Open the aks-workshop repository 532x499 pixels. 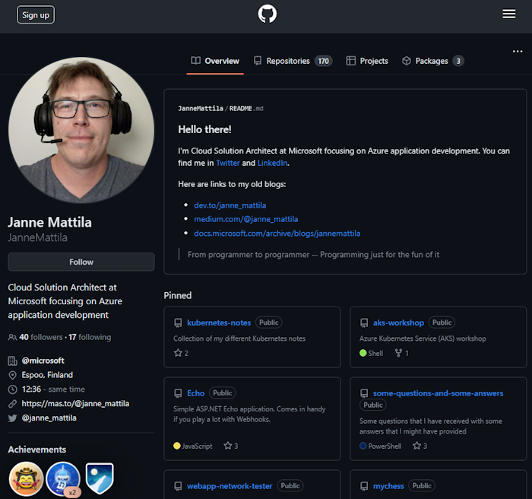(x=398, y=323)
